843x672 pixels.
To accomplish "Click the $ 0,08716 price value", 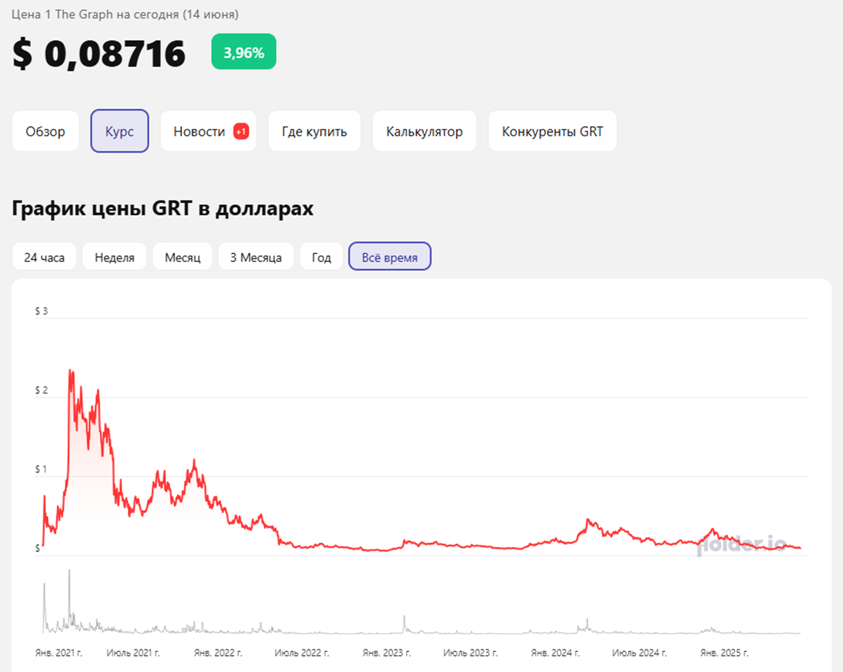I will 99,53.
